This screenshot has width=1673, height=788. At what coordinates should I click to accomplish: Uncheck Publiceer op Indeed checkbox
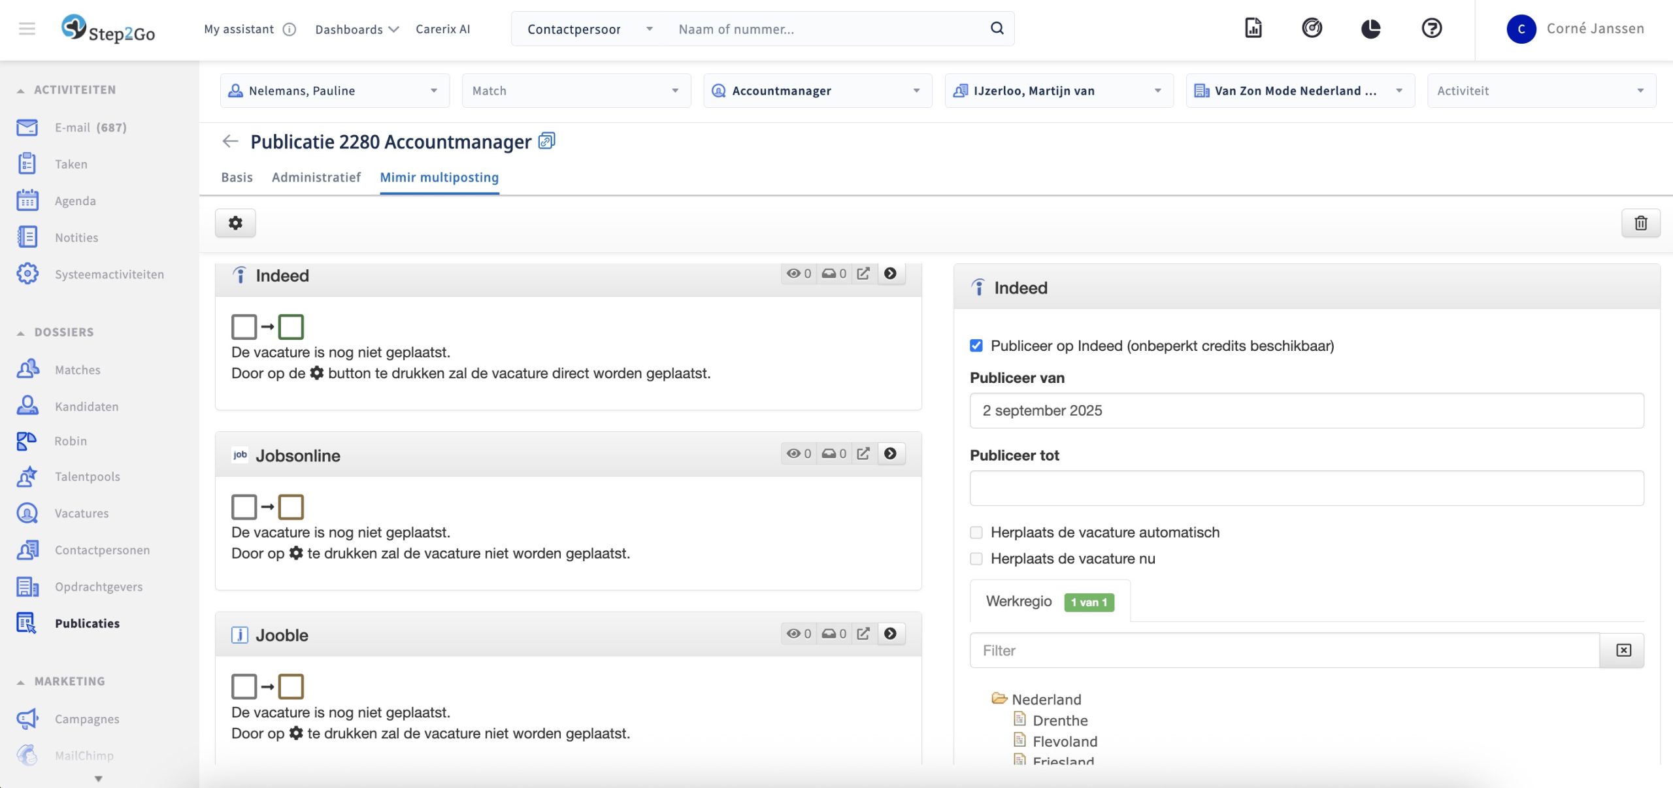(976, 346)
